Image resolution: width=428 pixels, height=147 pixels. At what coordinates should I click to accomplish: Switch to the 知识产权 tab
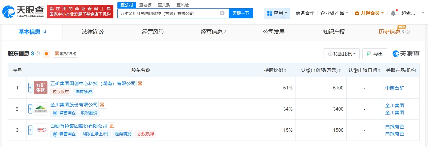(334, 32)
